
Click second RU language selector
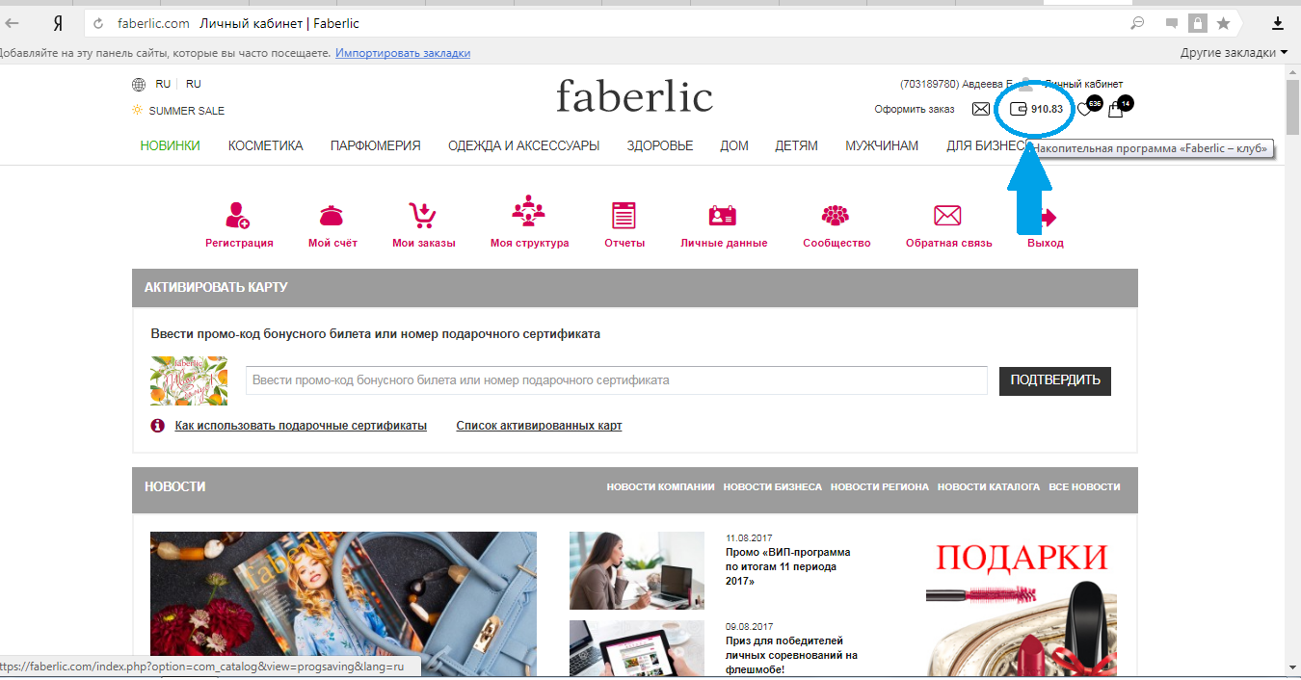(194, 85)
